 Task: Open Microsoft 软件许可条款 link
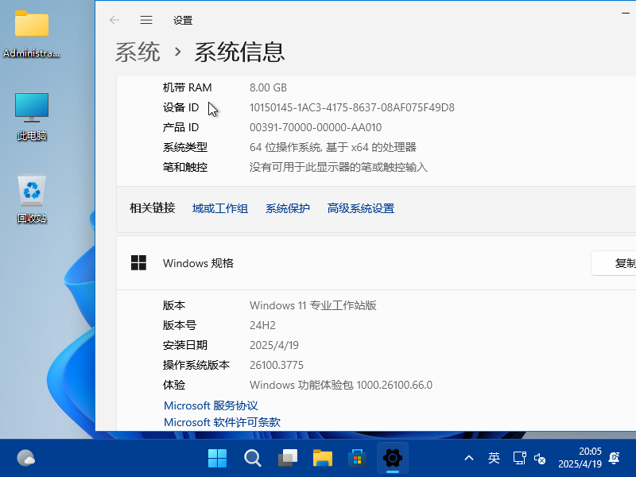(223, 422)
